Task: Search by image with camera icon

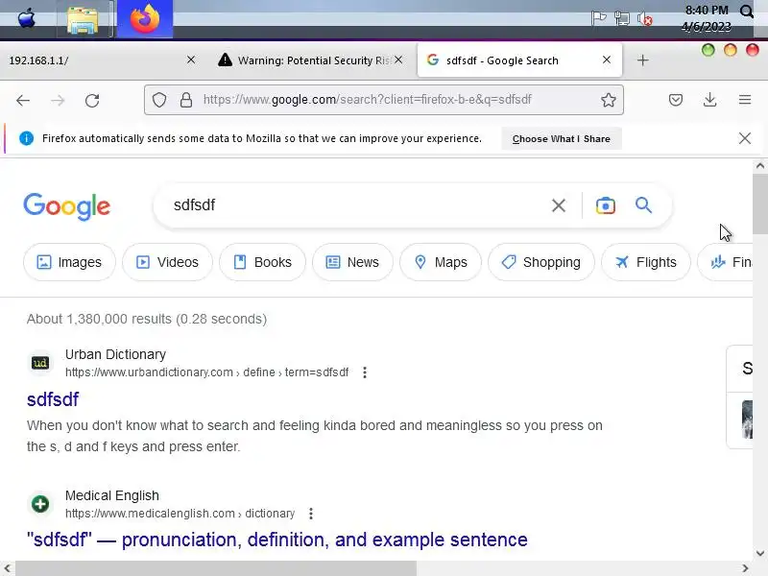Action: 606,205
